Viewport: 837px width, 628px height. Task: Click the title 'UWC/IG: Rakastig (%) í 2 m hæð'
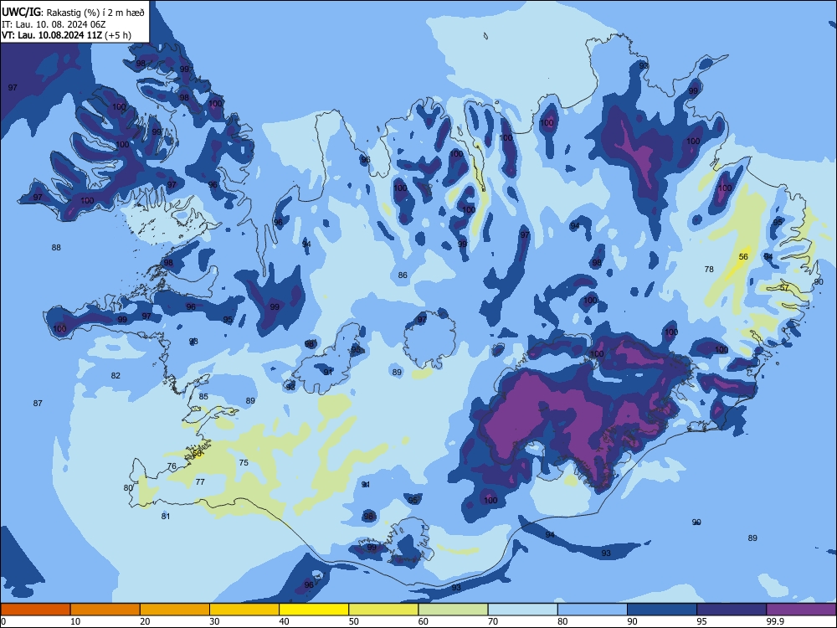[73, 13]
